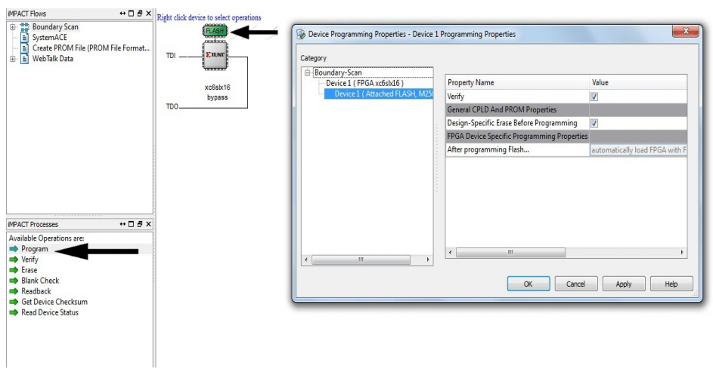Image resolution: width=713 pixels, height=378 pixels.
Task: Start the Blank Check operation
Action: (39, 281)
